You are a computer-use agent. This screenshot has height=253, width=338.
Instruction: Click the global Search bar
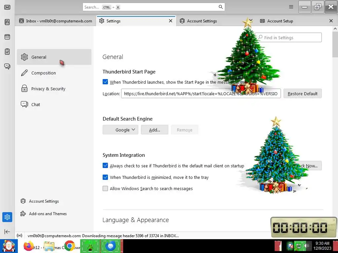154,7
